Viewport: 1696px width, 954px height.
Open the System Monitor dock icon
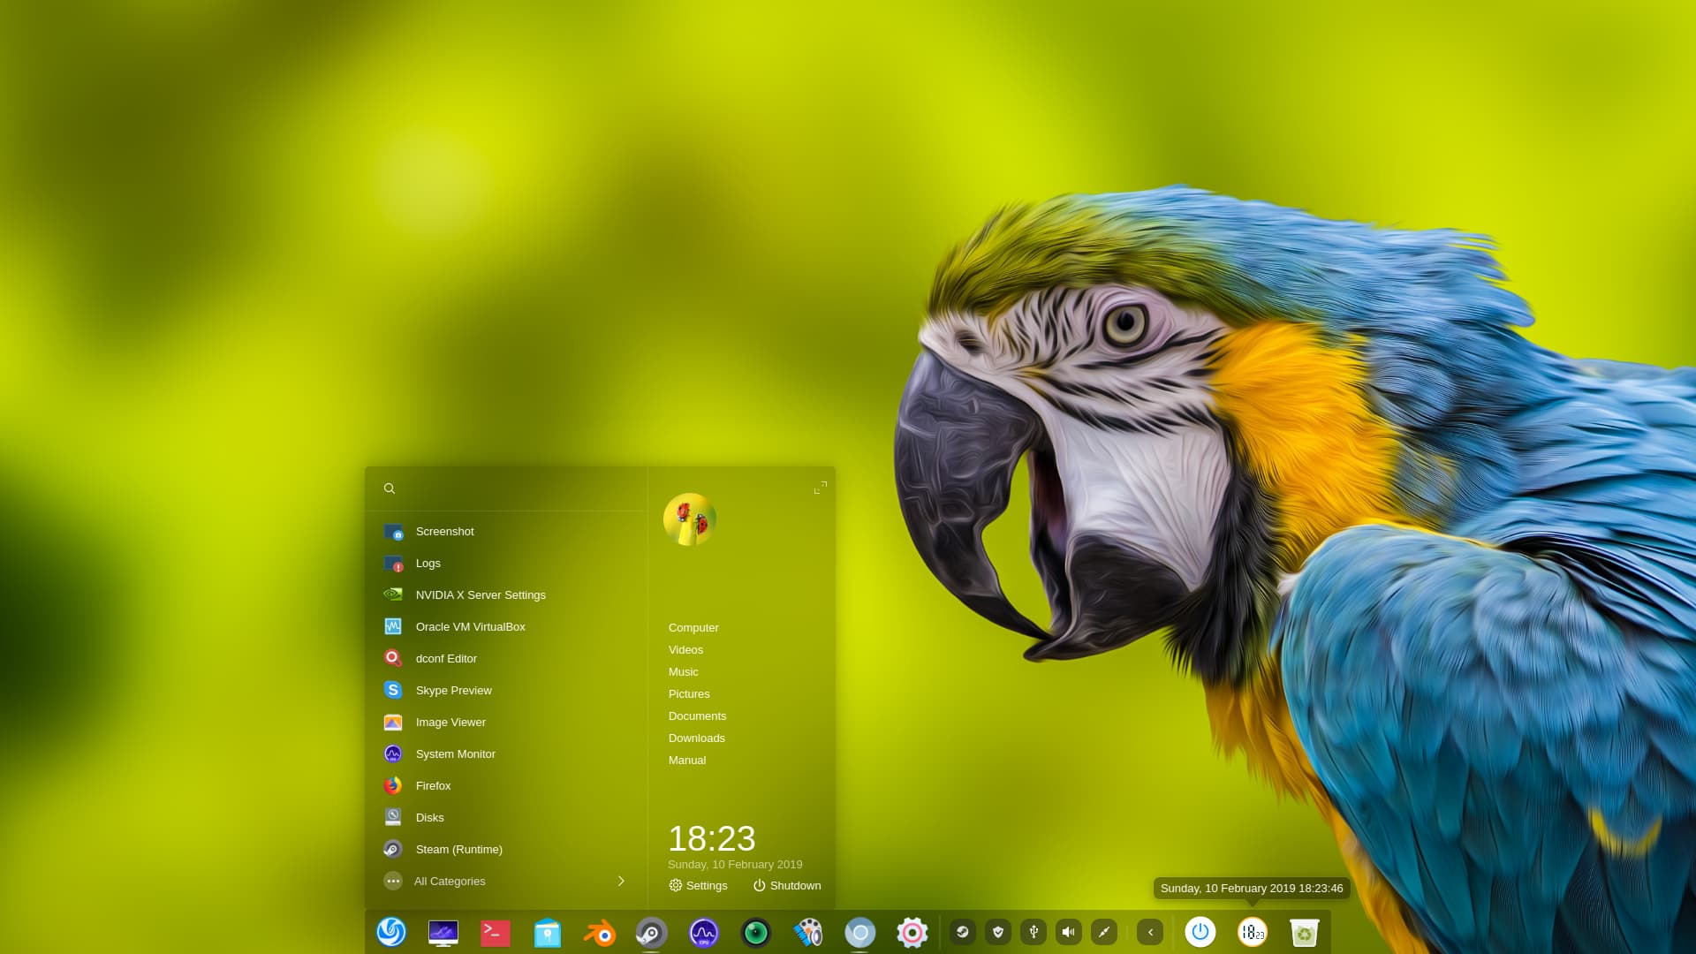[x=704, y=932]
